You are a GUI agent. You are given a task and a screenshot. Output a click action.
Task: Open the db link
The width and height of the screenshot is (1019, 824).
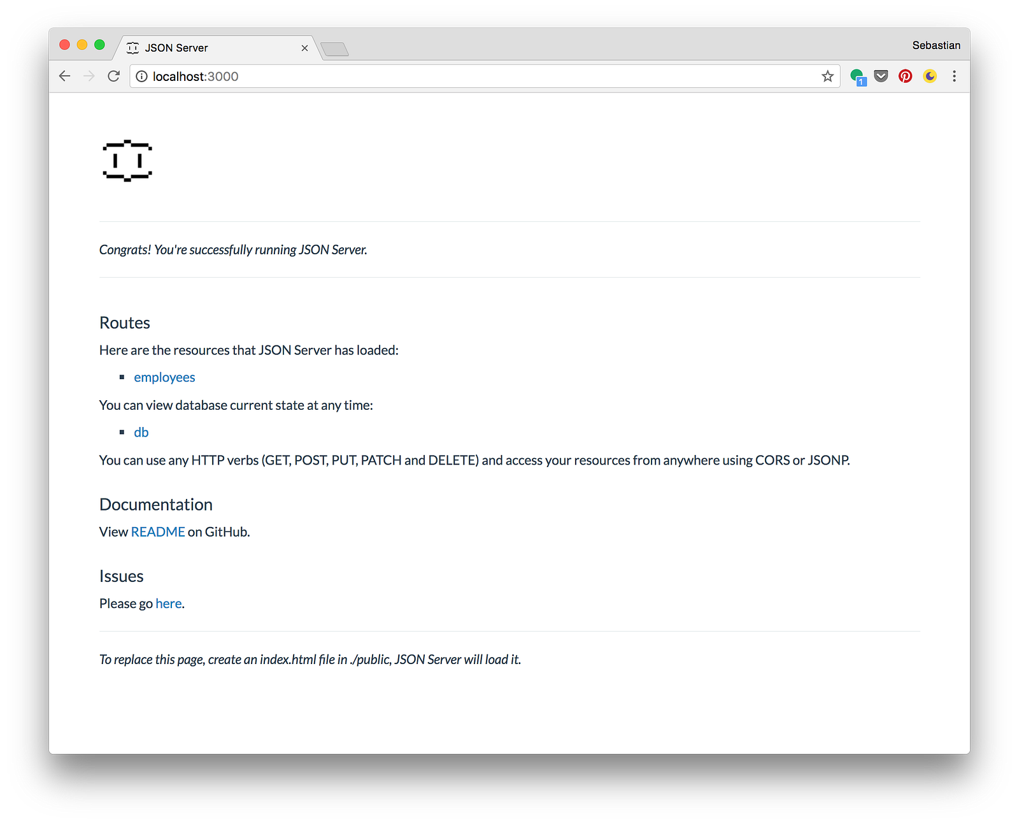(x=141, y=432)
